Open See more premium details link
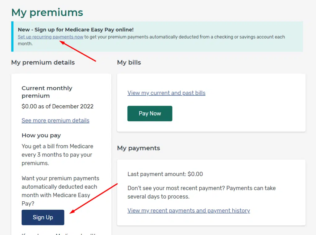This screenshot has height=235, width=316. tap(55, 120)
